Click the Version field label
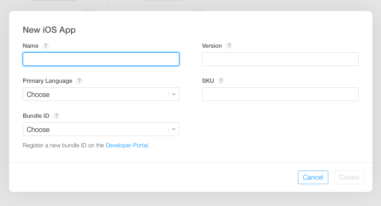The width and height of the screenshot is (381, 206). tap(212, 46)
